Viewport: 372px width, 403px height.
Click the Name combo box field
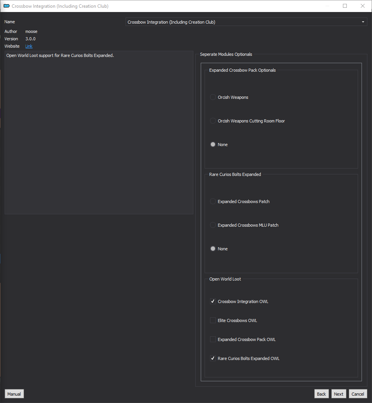(x=246, y=22)
